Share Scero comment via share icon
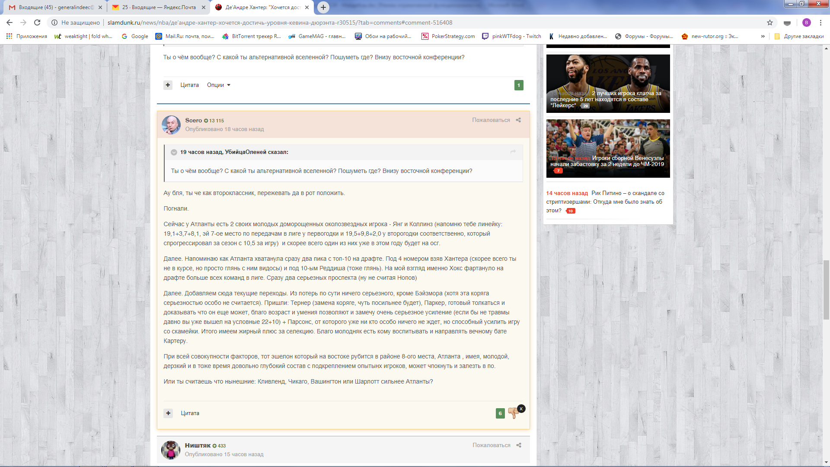 (x=518, y=120)
